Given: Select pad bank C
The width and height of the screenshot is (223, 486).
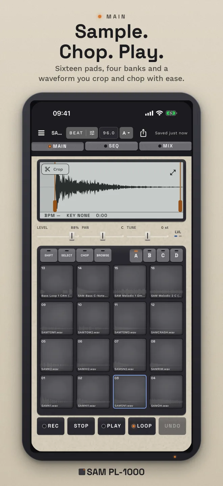Looking at the screenshot, I should point(163,256).
